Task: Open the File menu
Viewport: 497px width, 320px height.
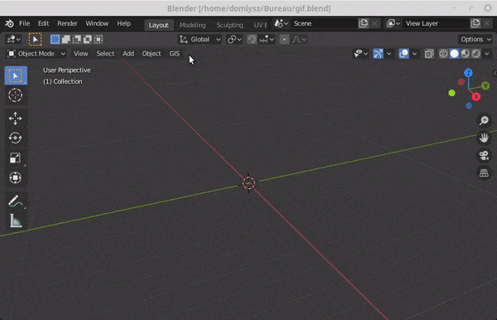Action: (24, 23)
